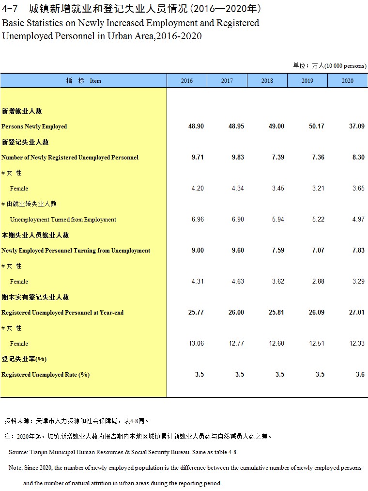Viewport: 368px width, 491px height.
Task: Select value 13.06 in the table
Action: 196,343
